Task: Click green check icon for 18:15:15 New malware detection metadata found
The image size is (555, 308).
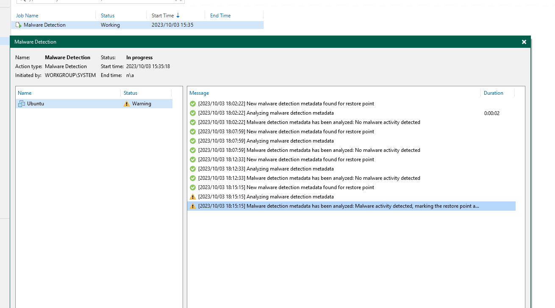Action: point(193,187)
